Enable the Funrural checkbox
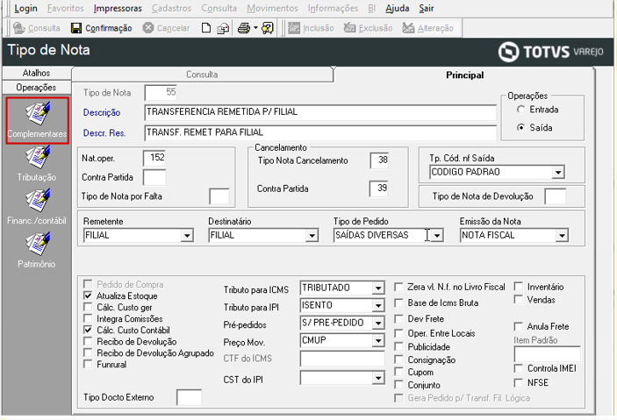This screenshot has height=420, width=617. pyautogui.click(x=88, y=364)
